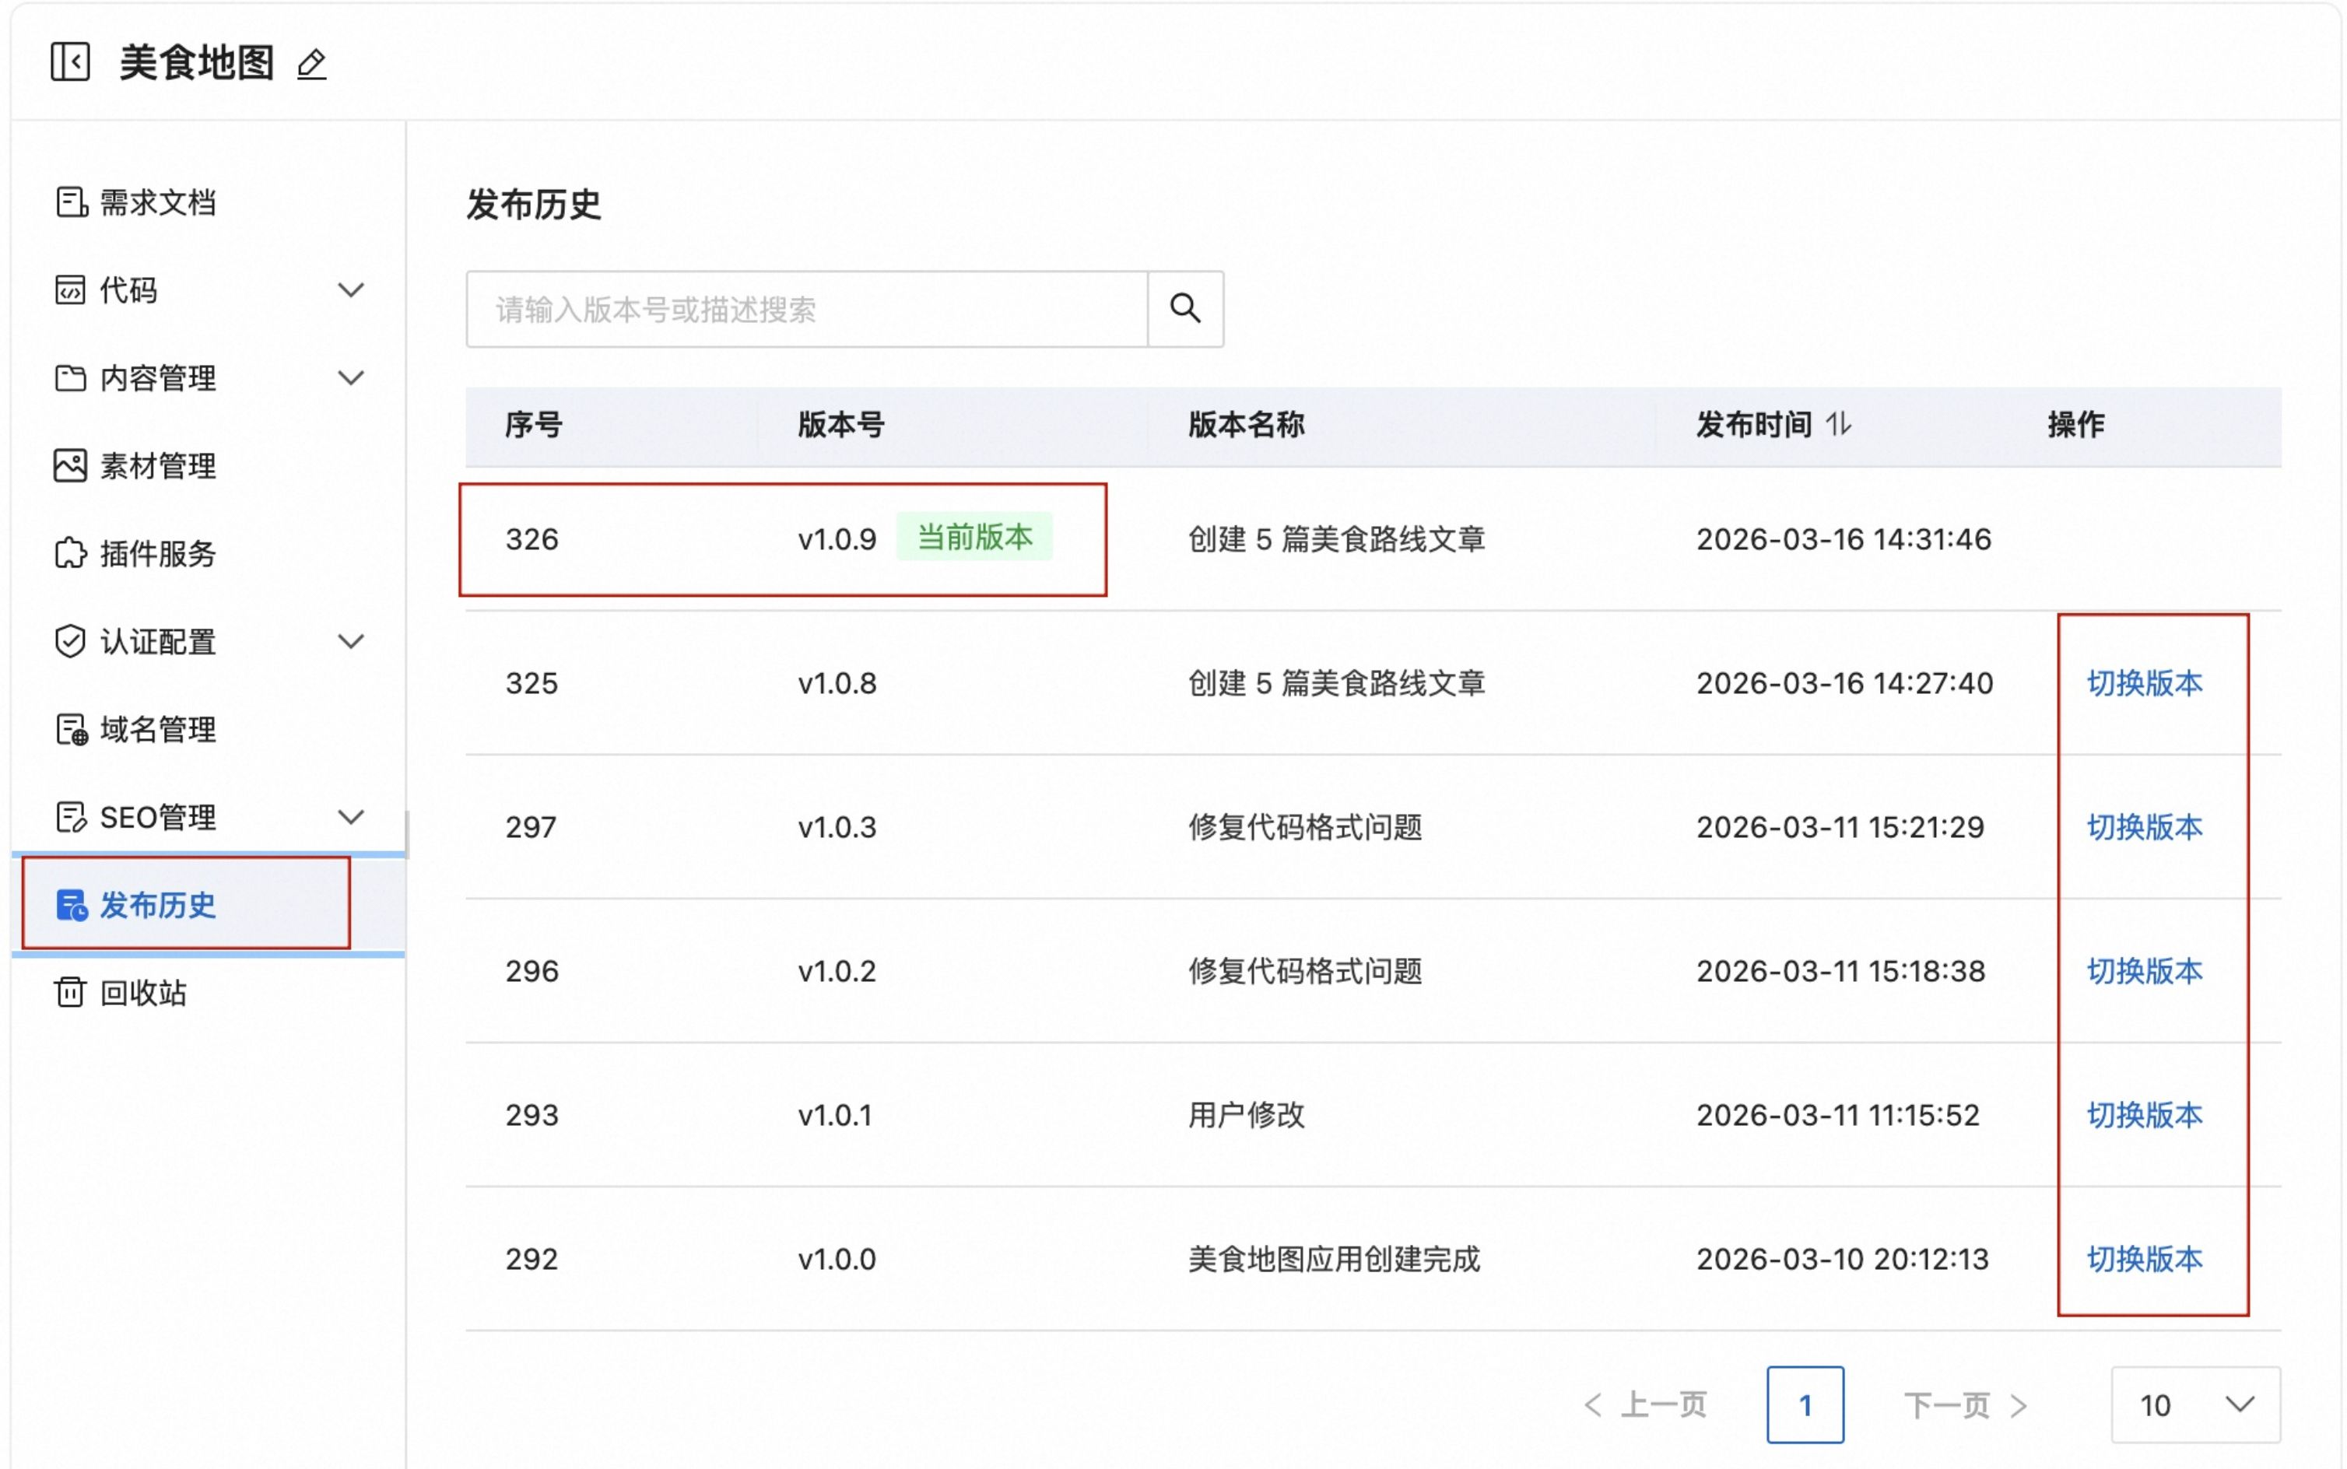Focus the version search input field
This screenshot has height=1469, width=2347.
click(x=806, y=308)
